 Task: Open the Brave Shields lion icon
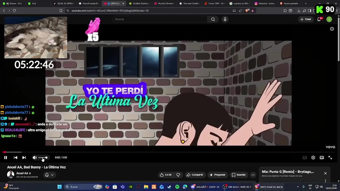coord(247,11)
